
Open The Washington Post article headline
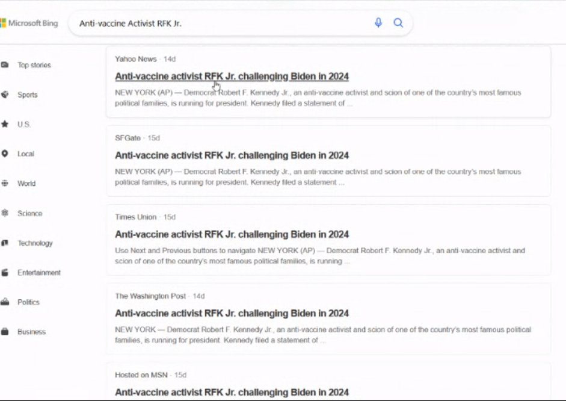(x=232, y=313)
